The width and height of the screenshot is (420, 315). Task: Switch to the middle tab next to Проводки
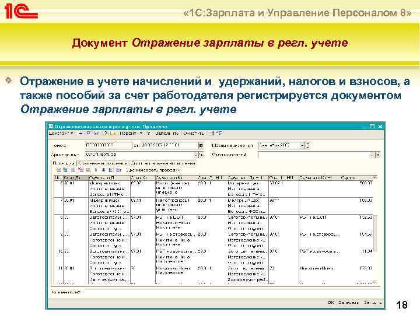click(103, 163)
